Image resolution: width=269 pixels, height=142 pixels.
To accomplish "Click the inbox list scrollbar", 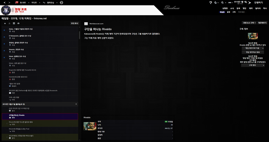I will click(x=79, y=35).
